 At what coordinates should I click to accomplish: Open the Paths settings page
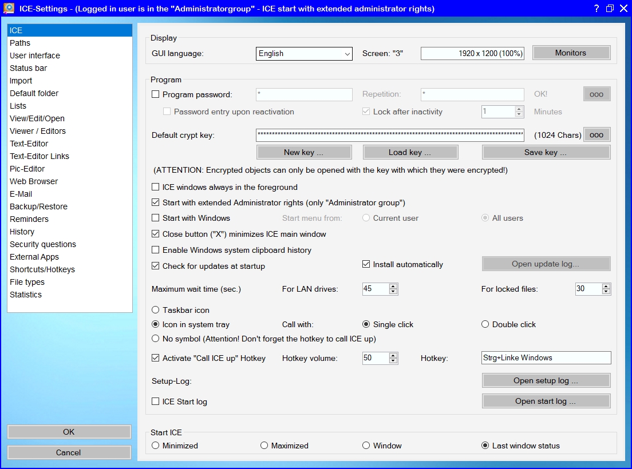coord(20,43)
